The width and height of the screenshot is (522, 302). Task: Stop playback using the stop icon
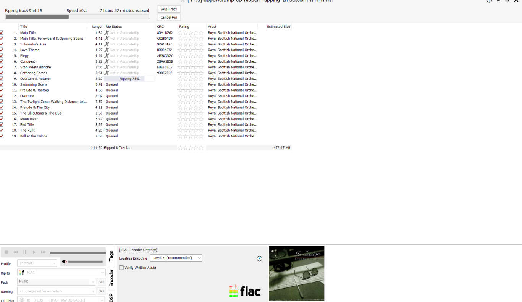click(x=7, y=252)
